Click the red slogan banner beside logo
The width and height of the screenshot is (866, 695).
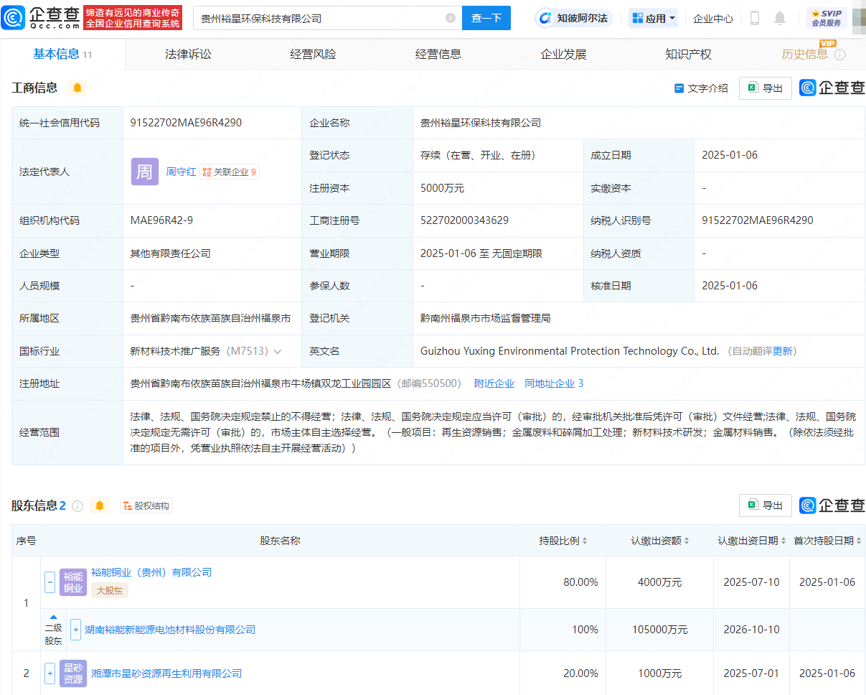point(133,18)
